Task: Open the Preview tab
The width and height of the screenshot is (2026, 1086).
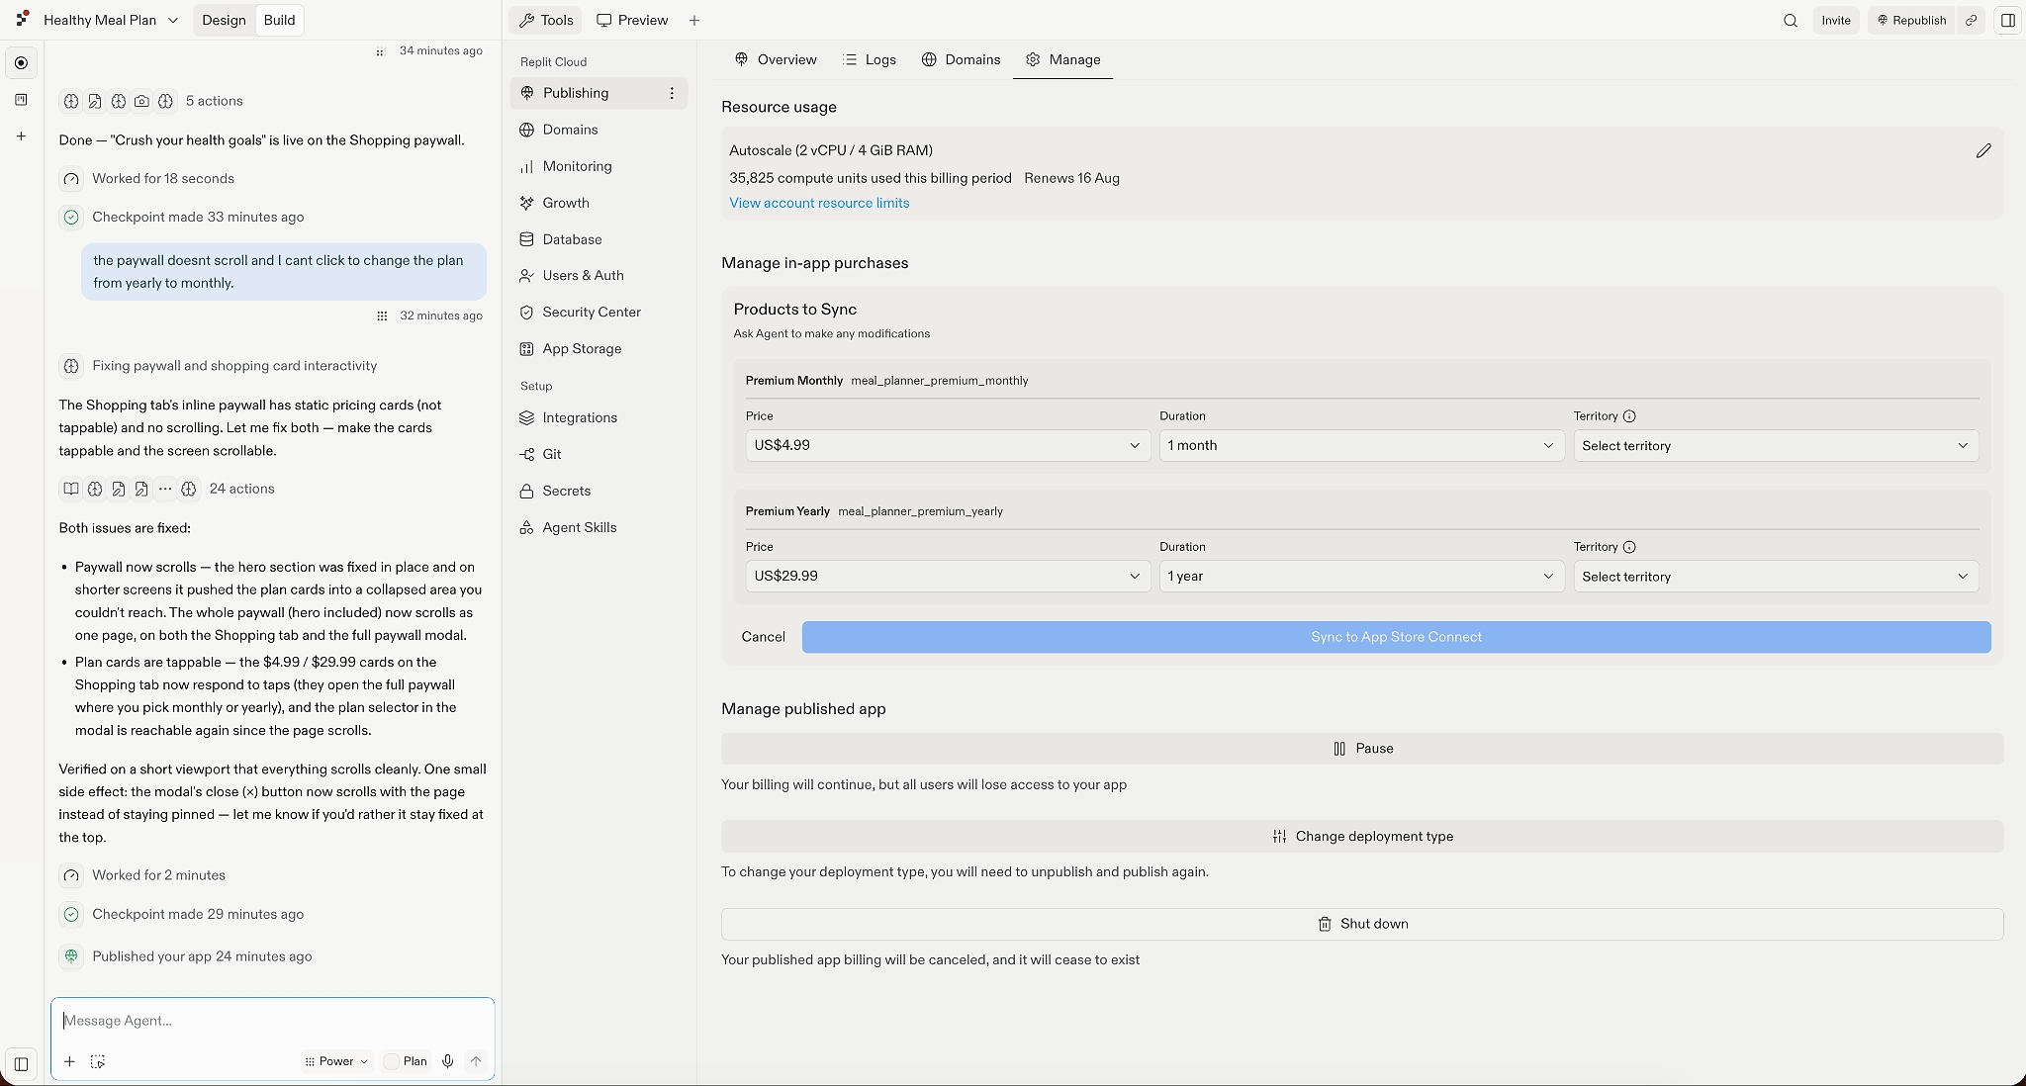Action: point(632,20)
